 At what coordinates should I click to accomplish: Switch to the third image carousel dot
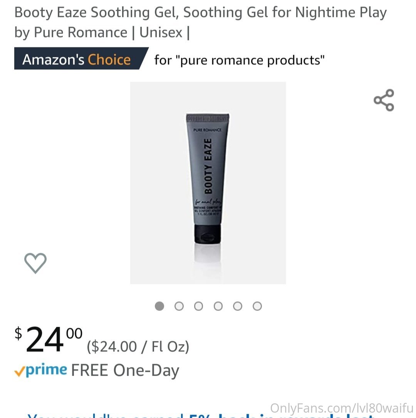(x=198, y=306)
